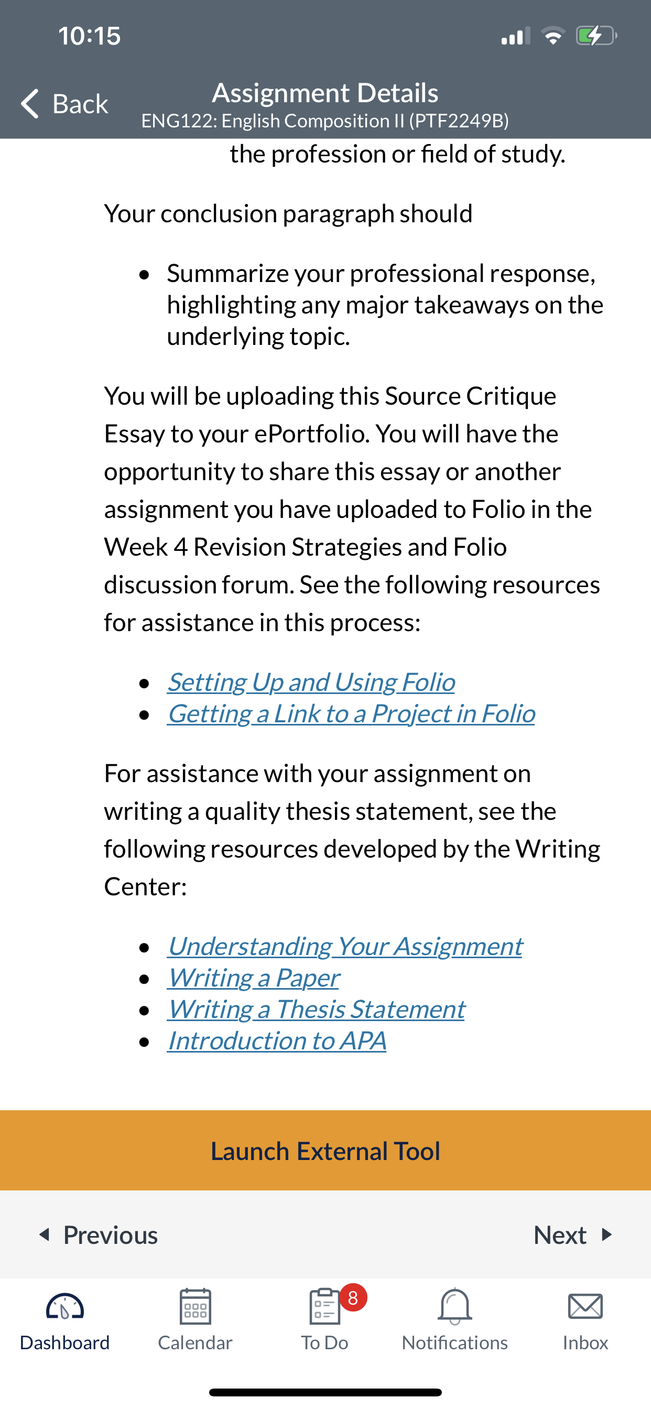Open the To Do clipboard icon

pos(324,1306)
